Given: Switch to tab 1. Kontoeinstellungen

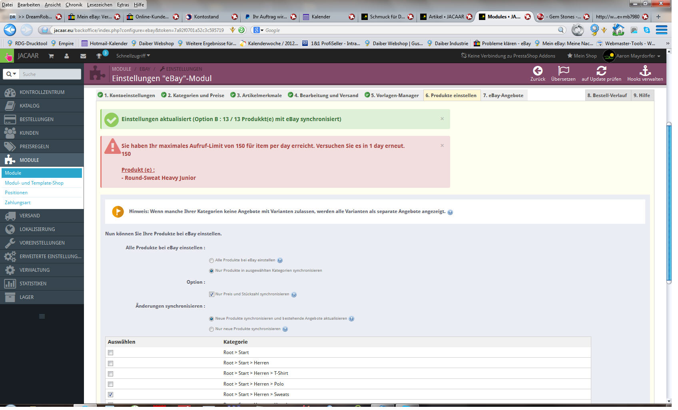Looking at the screenshot, I should (126, 96).
